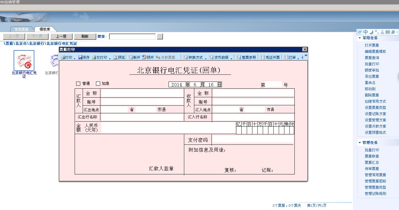Close the 票据打印 dialog
Viewport: 399px width, 210px height.
click(305, 50)
